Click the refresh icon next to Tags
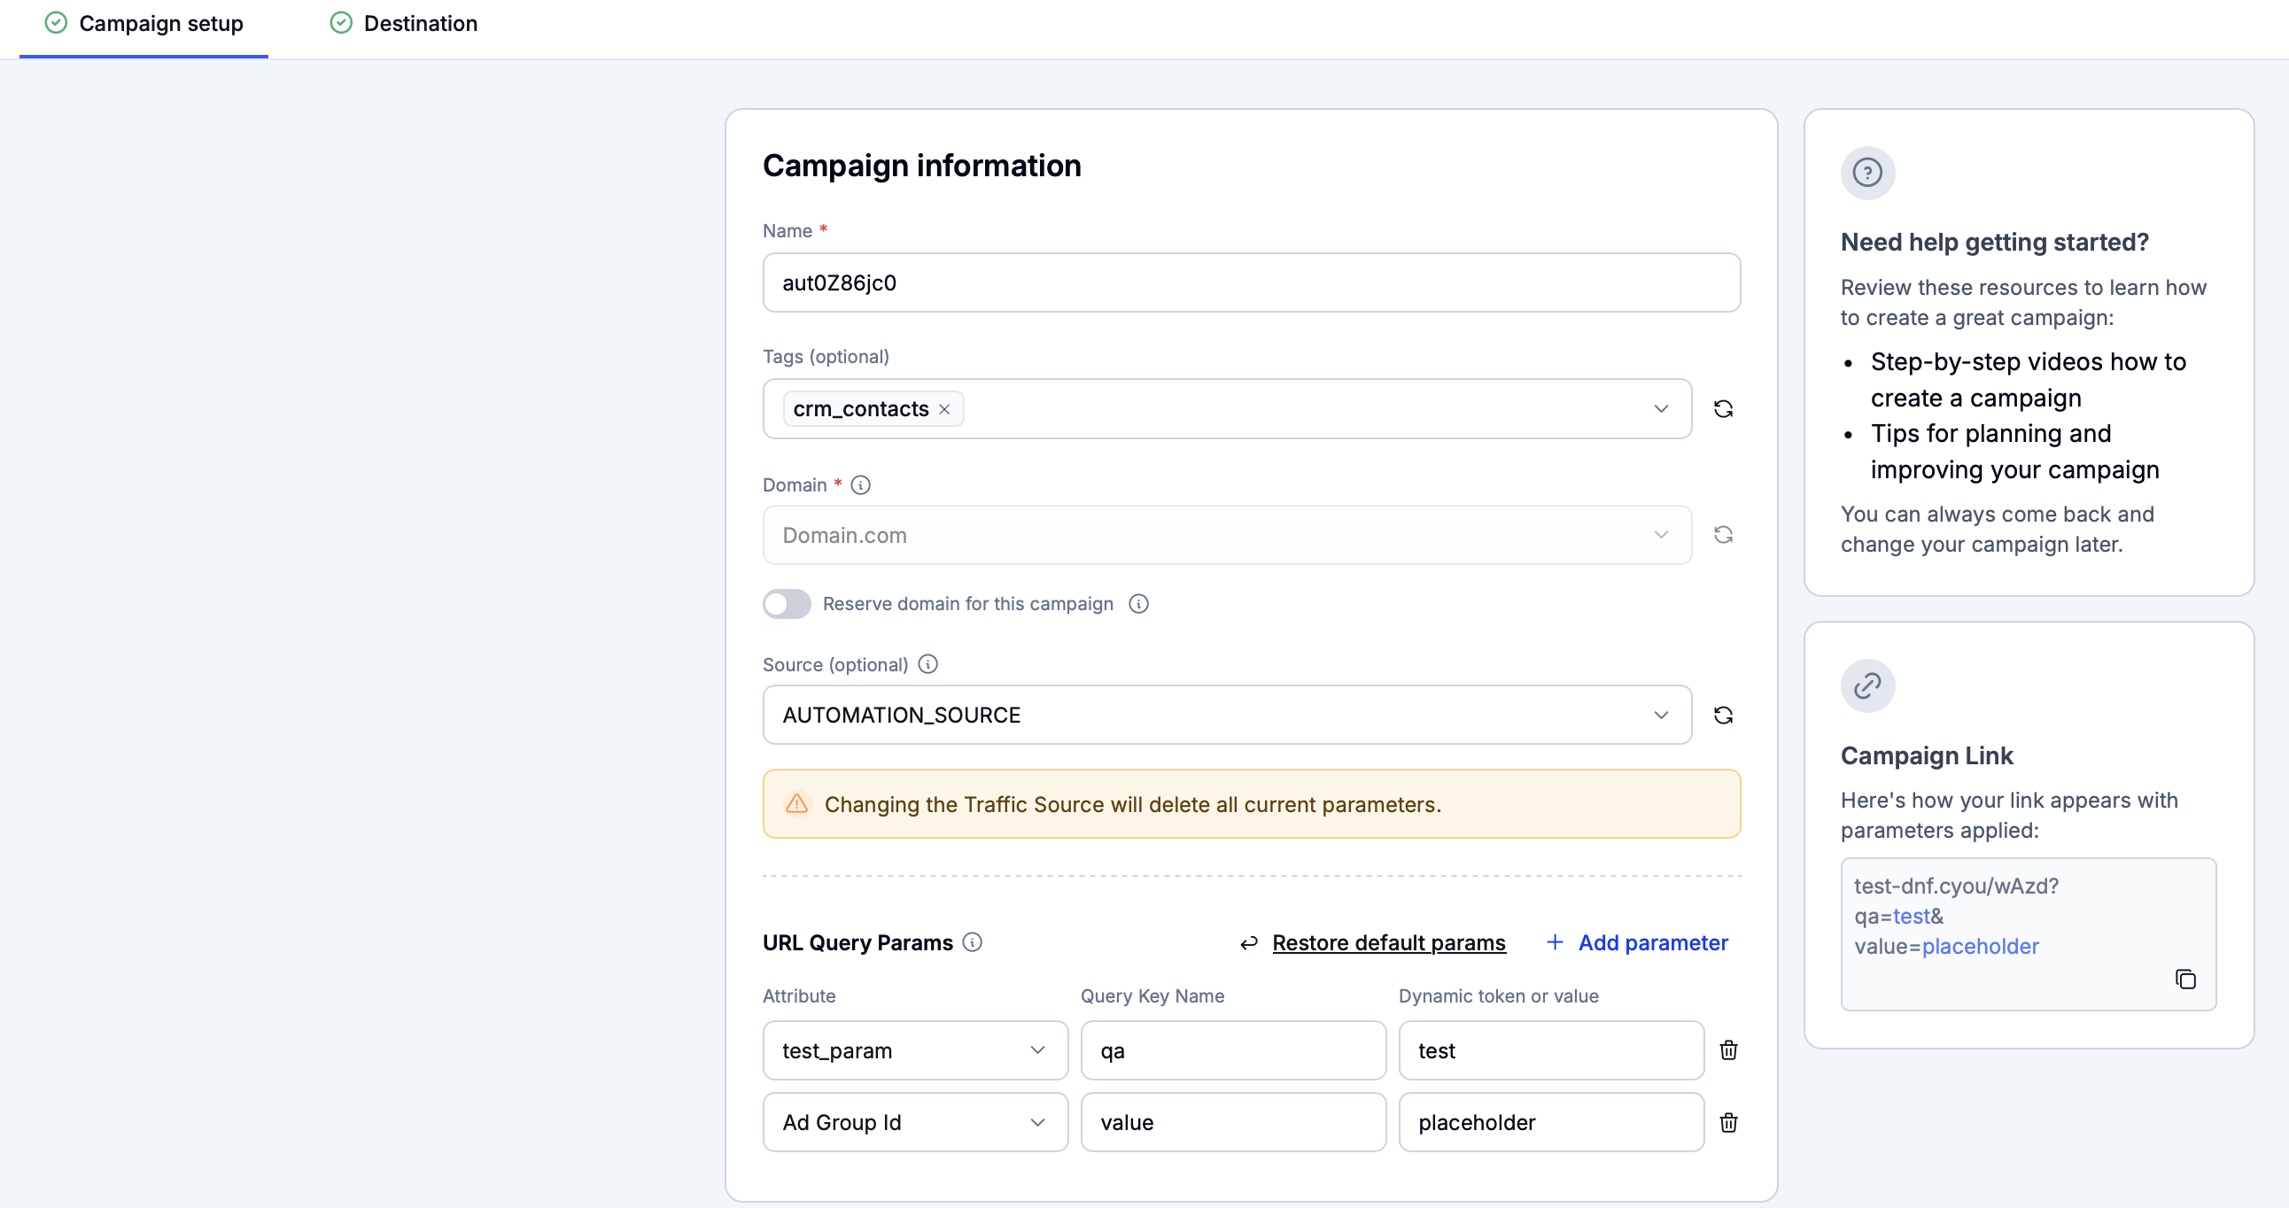The height and width of the screenshot is (1208, 2289). pos(1723,408)
